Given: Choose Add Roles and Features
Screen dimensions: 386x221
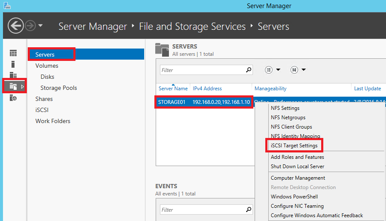Looking at the screenshot, I should tap(297, 157).
